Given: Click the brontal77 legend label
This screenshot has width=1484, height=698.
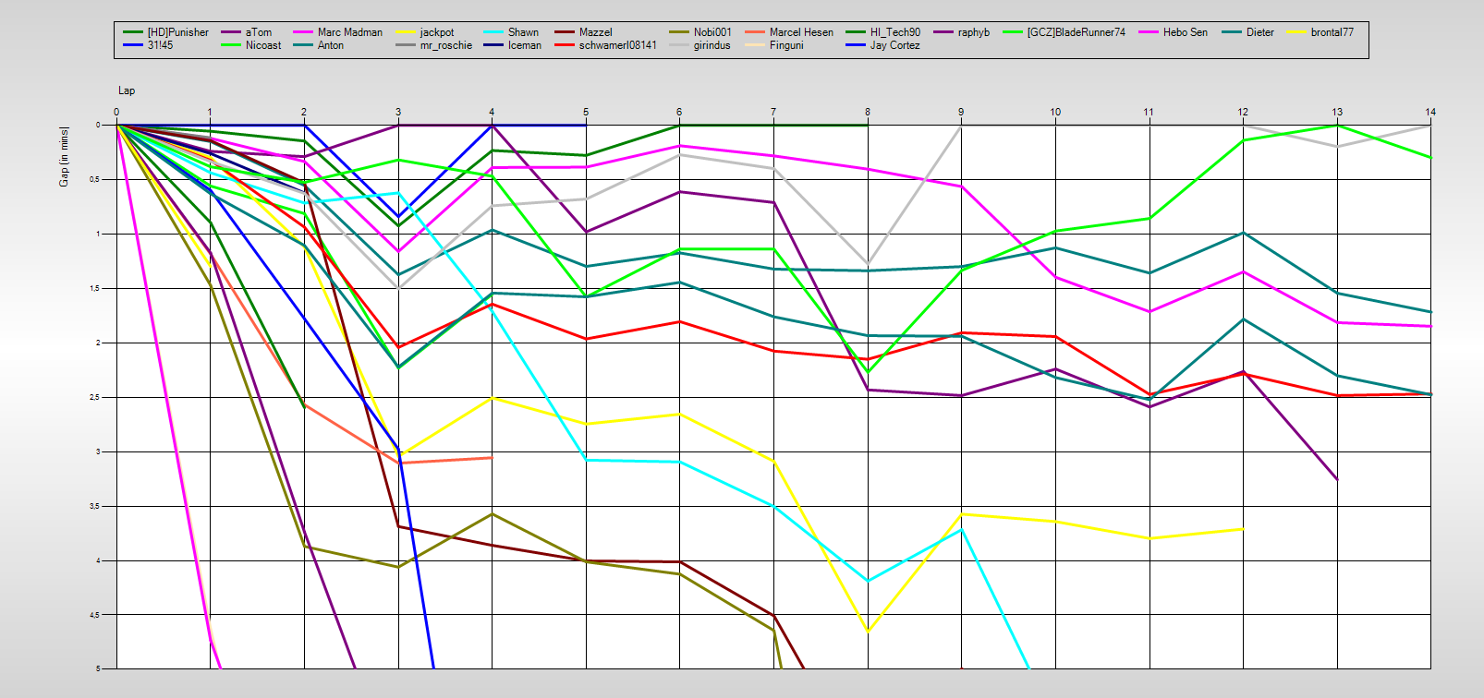Looking at the screenshot, I should pos(1332,32).
